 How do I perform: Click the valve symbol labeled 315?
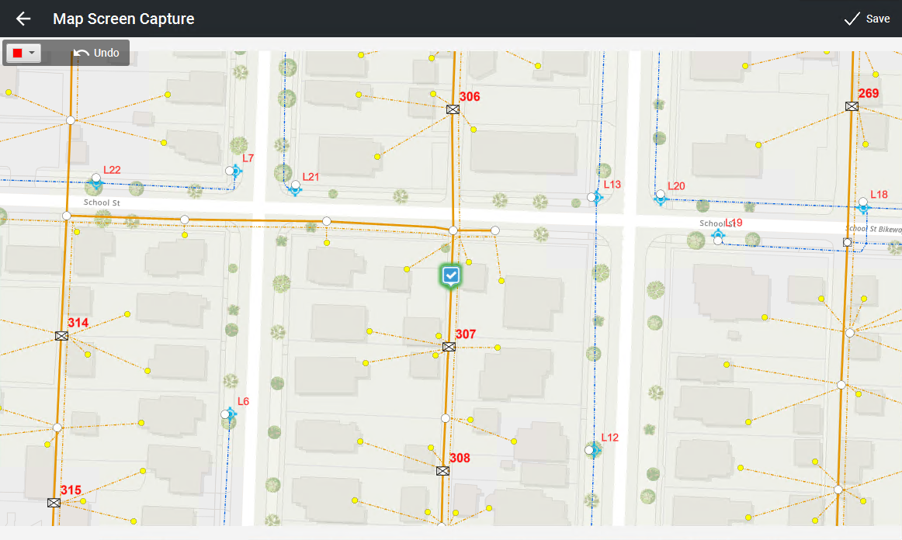click(54, 503)
